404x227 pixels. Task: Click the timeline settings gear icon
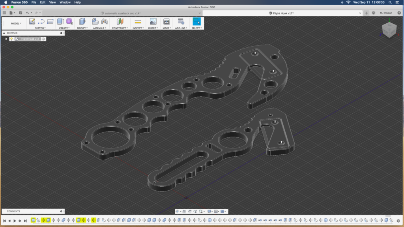pos(398,221)
